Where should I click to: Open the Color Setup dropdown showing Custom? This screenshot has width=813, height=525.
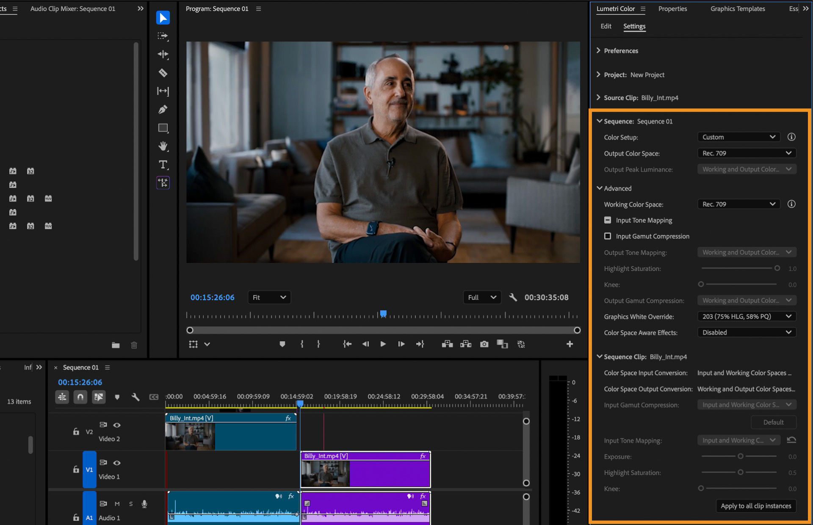coord(738,137)
